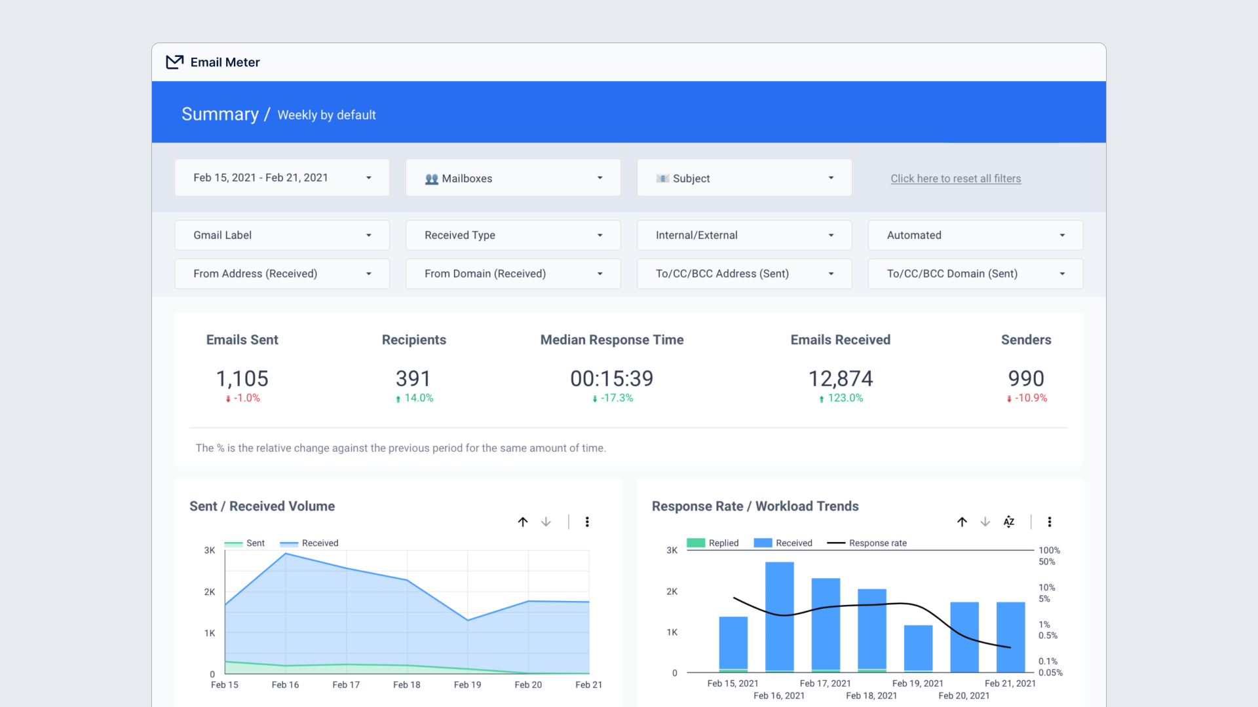Click the A-Z sort icon on Response Rate chart
1258x707 pixels.
pyautogui.click(x=1008, y=522)
